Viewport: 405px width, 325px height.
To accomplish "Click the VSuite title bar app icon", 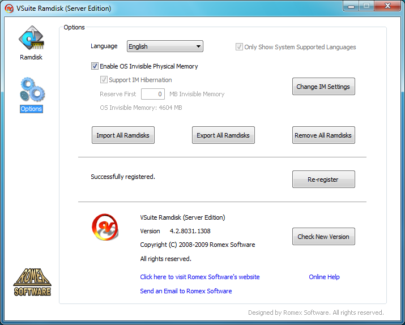I will pyautogui.click(x=9, y=8).
